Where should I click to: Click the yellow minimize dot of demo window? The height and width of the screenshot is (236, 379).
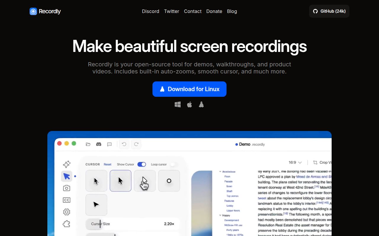(x=67, y=143)
